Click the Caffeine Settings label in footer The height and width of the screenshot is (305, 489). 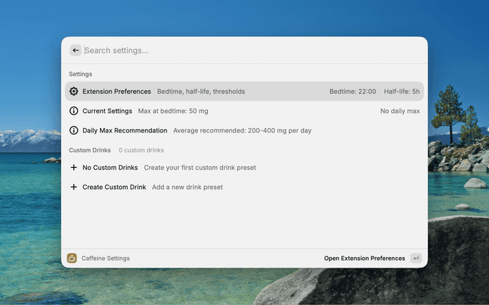[x=105, y=258]
